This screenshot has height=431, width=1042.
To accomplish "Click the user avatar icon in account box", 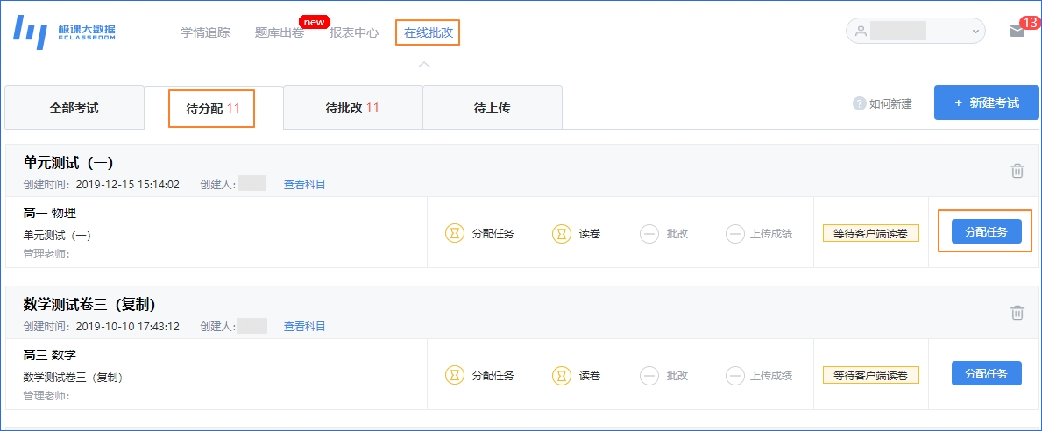I will 861,32.
